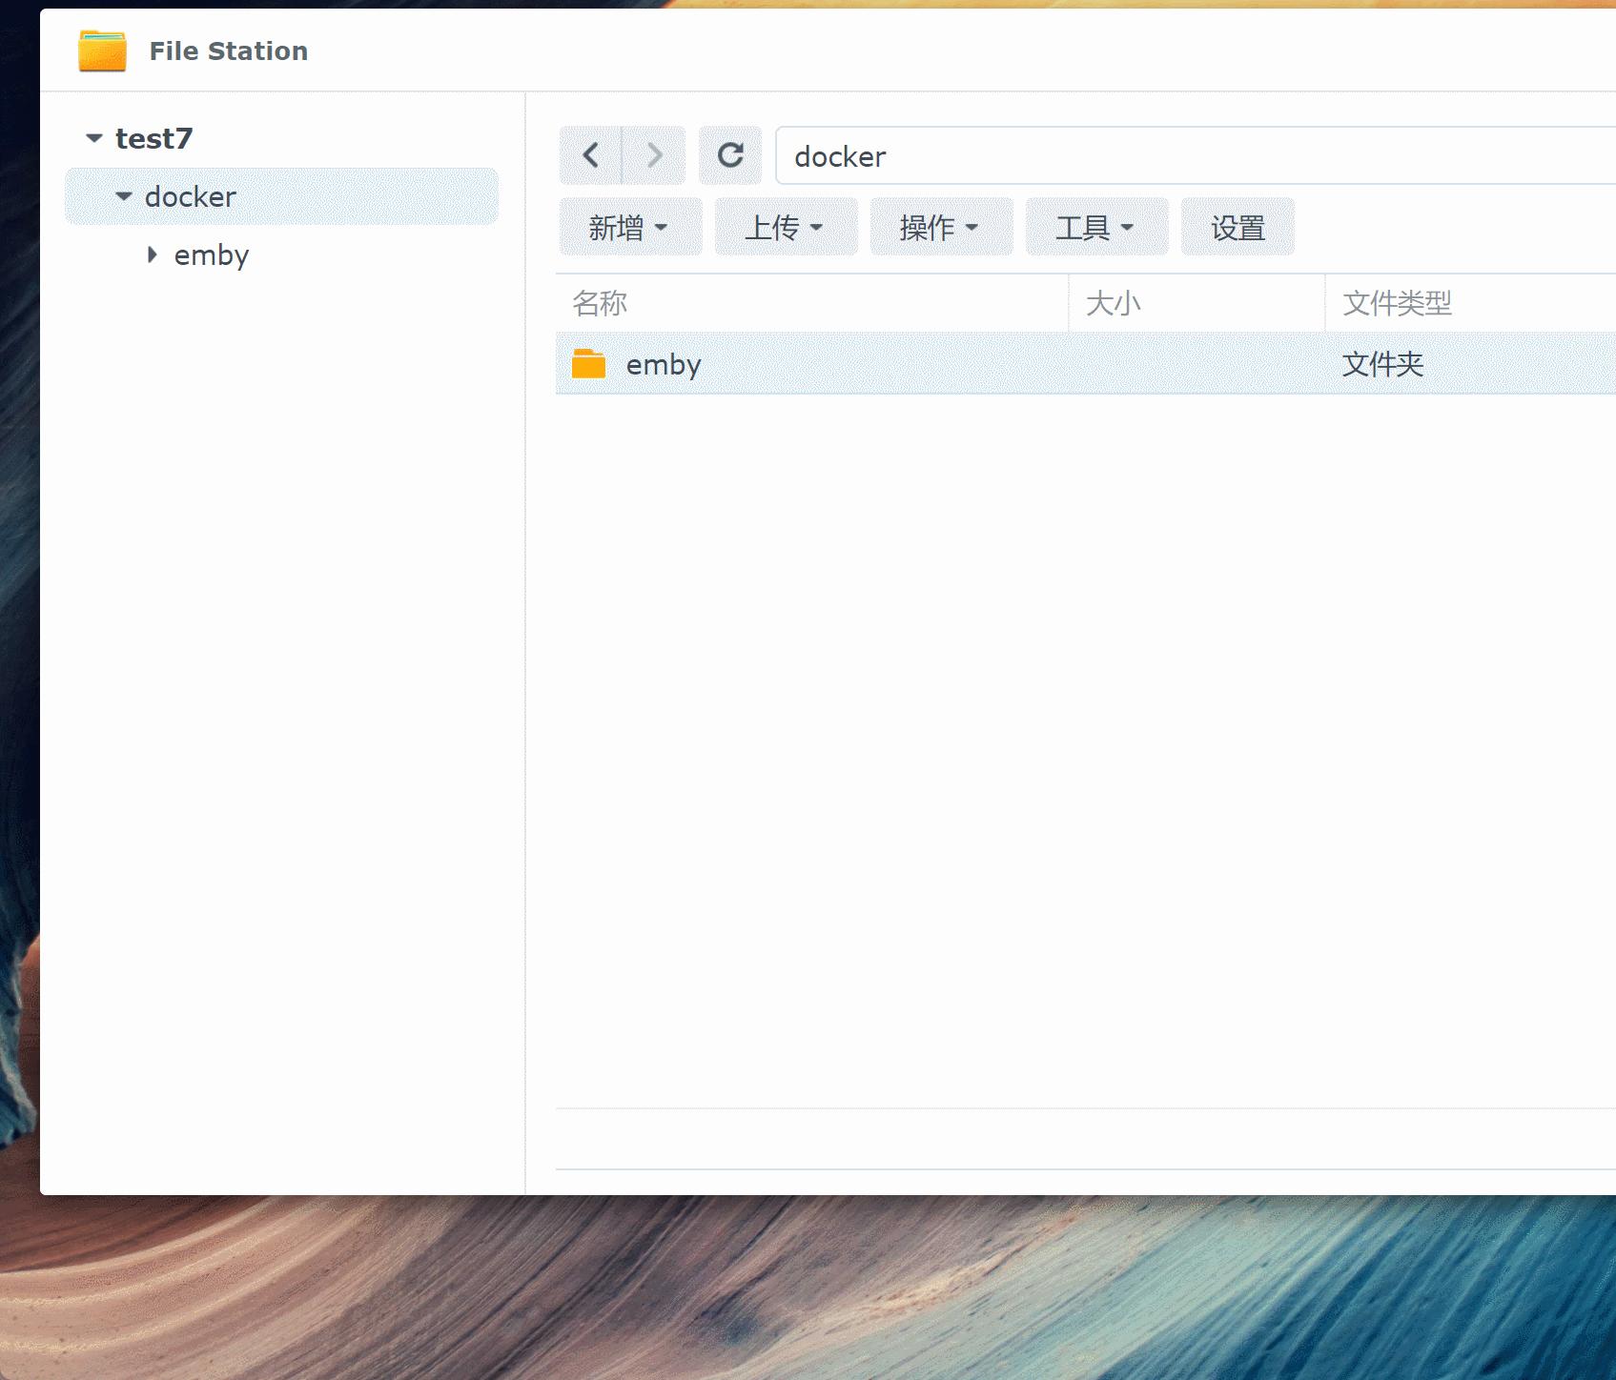Select the emby folder row

click(858, 364)
